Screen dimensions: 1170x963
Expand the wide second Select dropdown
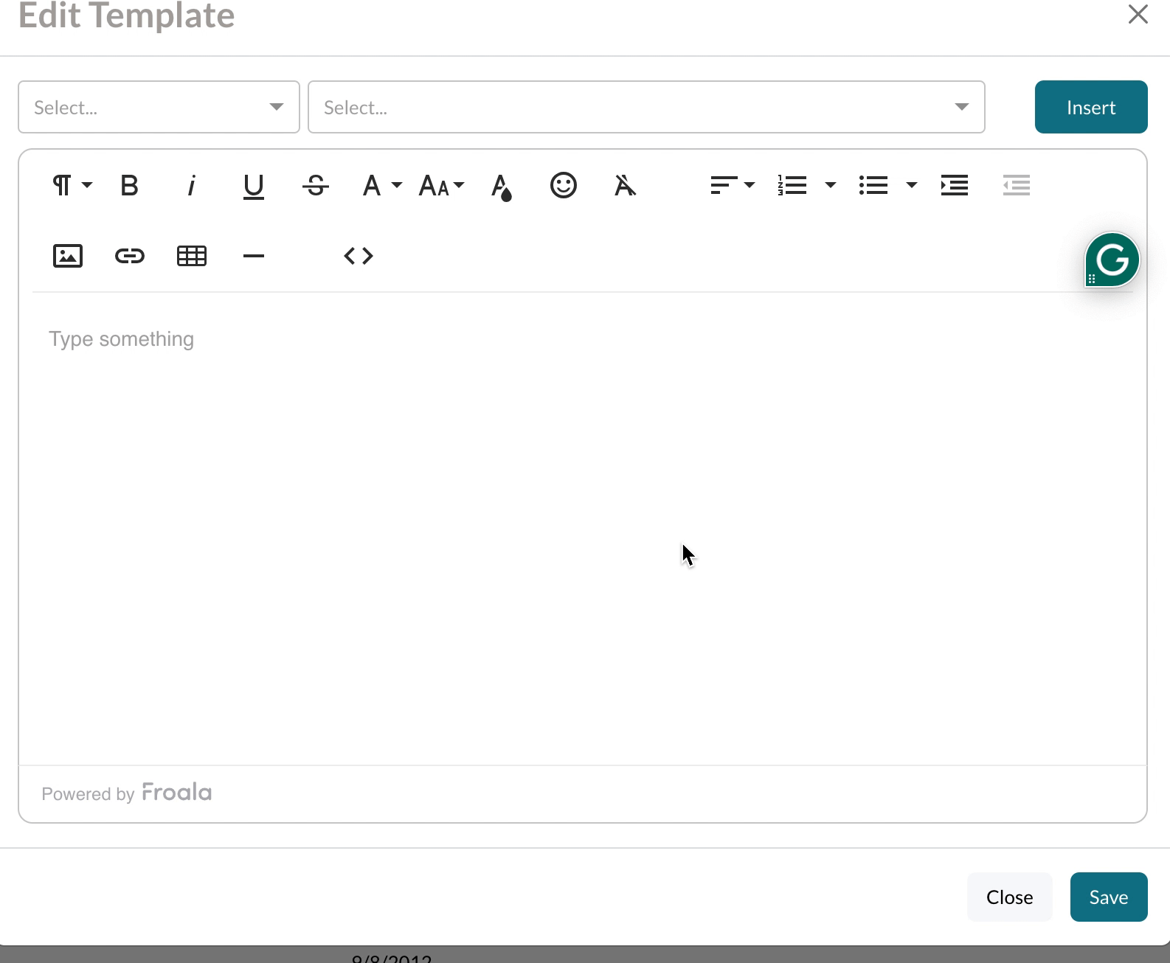pyautogui.click(x=646, y=107)
